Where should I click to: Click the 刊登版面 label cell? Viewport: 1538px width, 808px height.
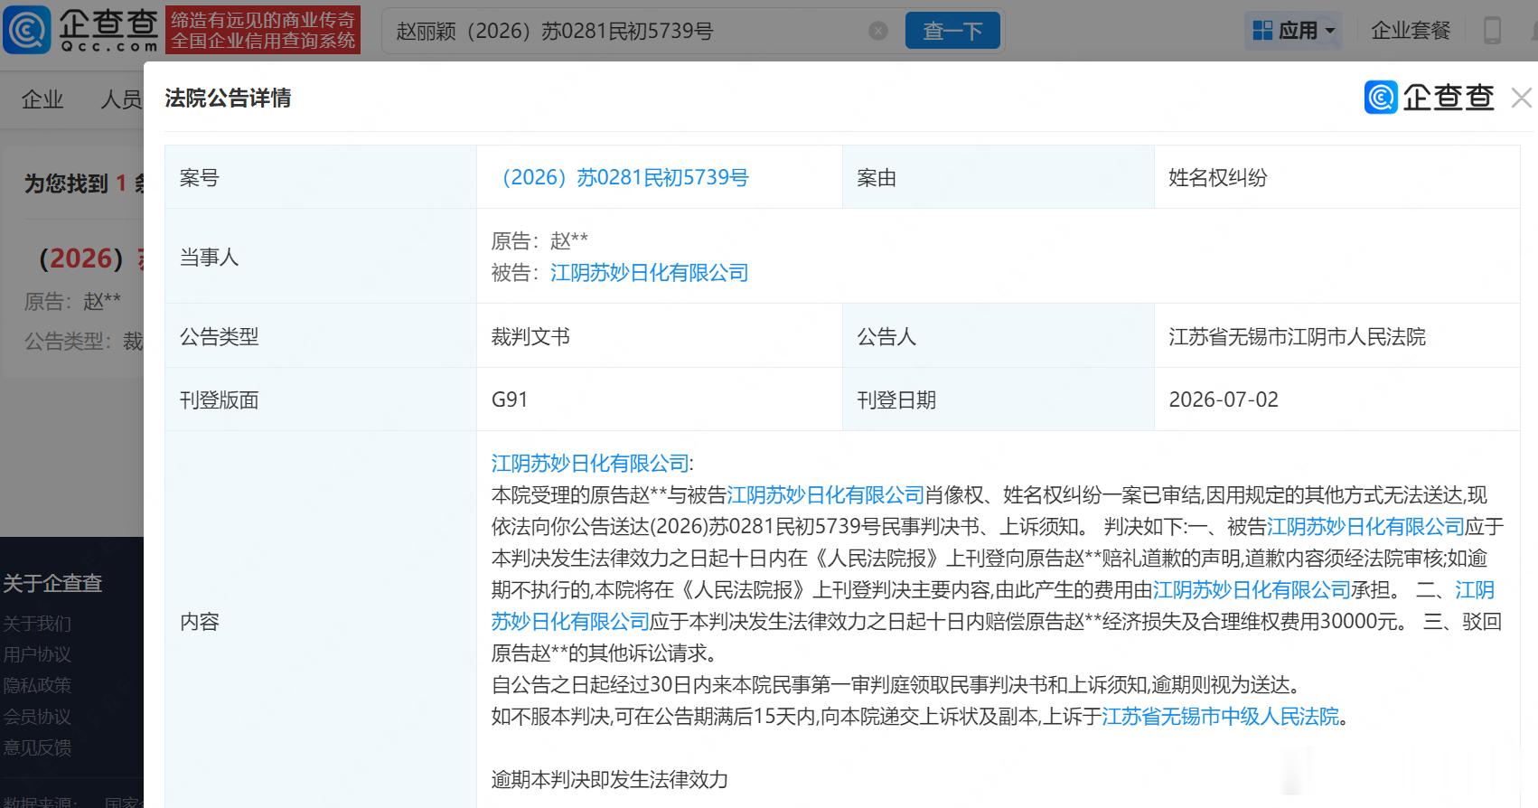tap(321, 399)
